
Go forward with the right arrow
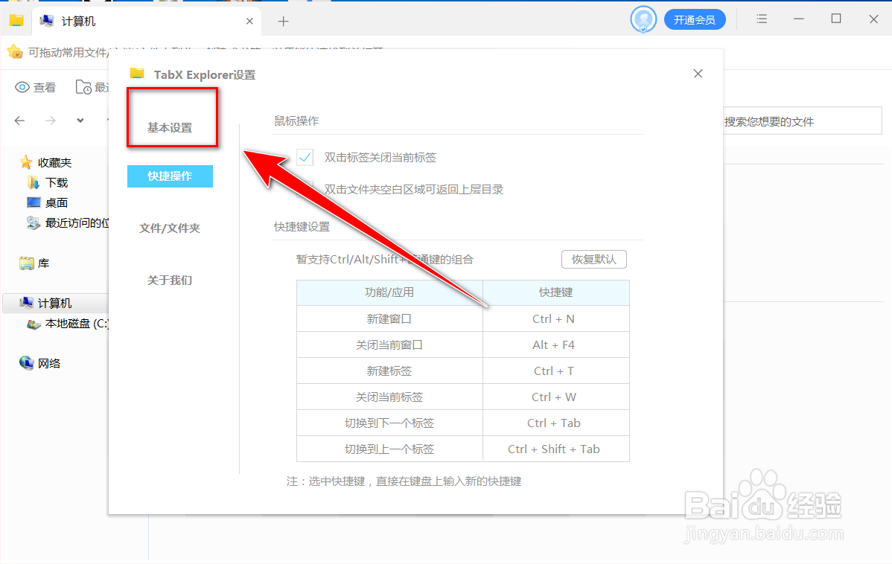coord(51,121)
